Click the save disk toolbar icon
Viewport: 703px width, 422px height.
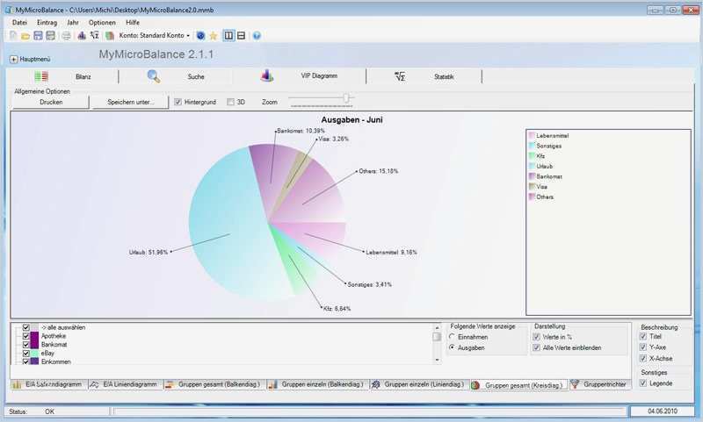tap(38, 35)
